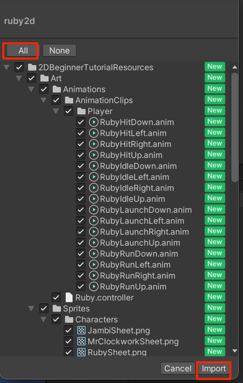Click the Import button
Image resolution: width=243 pixels, height=383 pixels.
click(x=214, y=368)
